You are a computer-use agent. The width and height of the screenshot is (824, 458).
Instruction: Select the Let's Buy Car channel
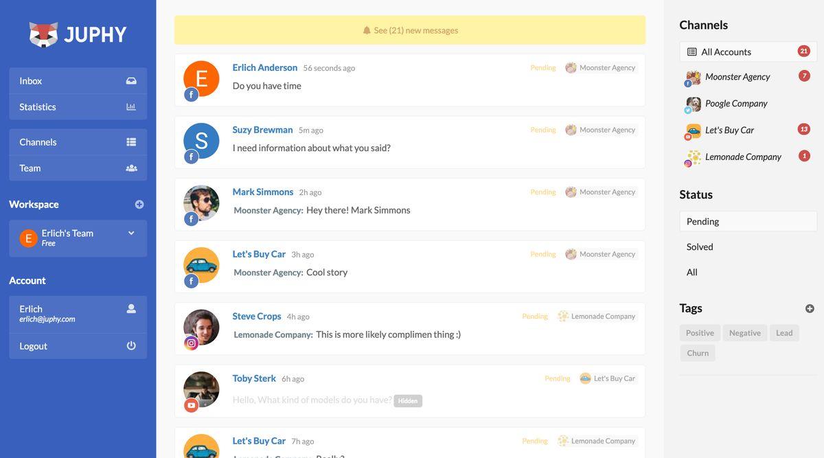tap(729, 130)
